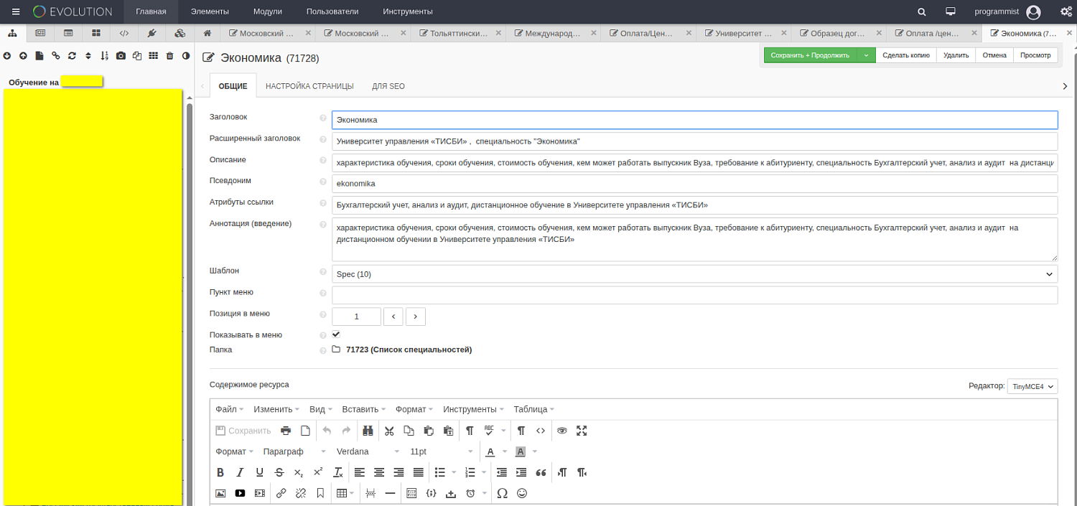Refresh the resource tree
Image resolution: width=1077 pixels, height=506 pixels.
point(72,56)
